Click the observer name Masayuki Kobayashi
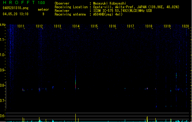Viewport: 192px width, 122px height. click(x=110, y=3)
